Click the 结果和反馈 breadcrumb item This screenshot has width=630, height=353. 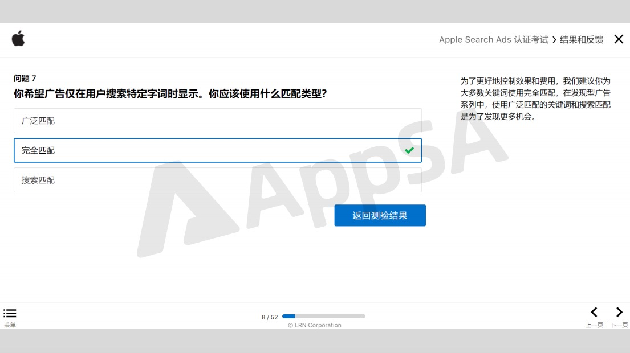[x=582, y=40]
